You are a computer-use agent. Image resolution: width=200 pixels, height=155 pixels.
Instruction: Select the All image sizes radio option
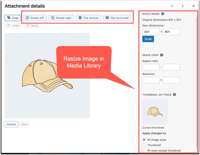[144, 140]
